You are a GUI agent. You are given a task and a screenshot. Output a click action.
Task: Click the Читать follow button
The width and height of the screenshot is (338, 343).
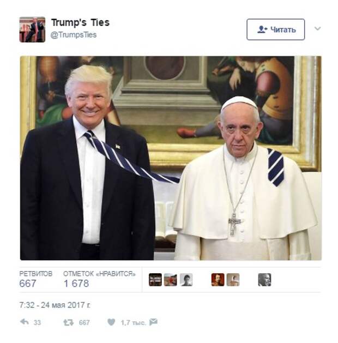point(276,29)
